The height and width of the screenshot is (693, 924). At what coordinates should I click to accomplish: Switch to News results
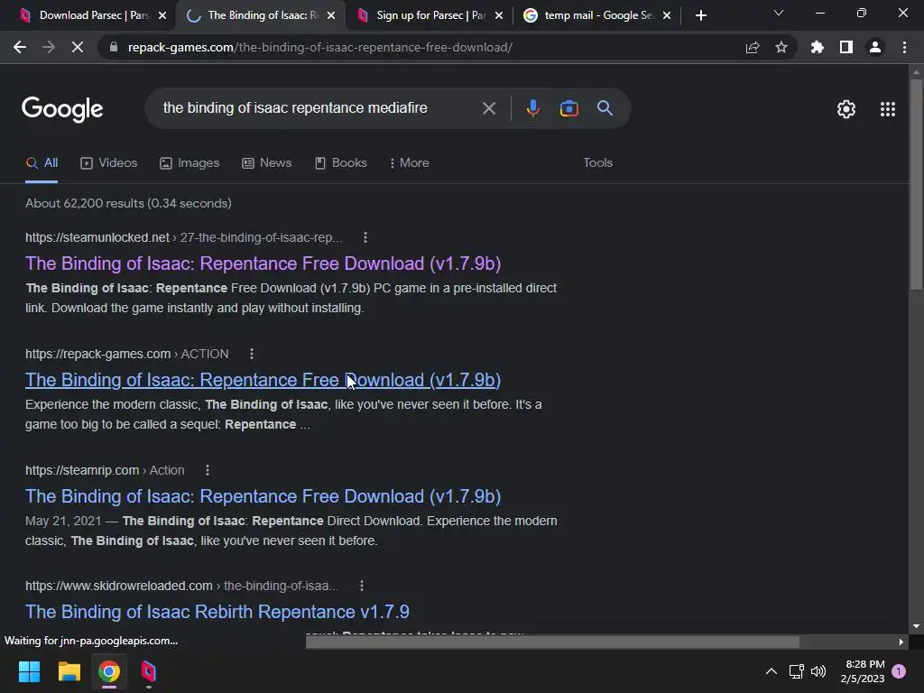coord(266,163)
